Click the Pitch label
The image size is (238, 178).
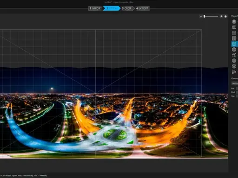point(233,92)
